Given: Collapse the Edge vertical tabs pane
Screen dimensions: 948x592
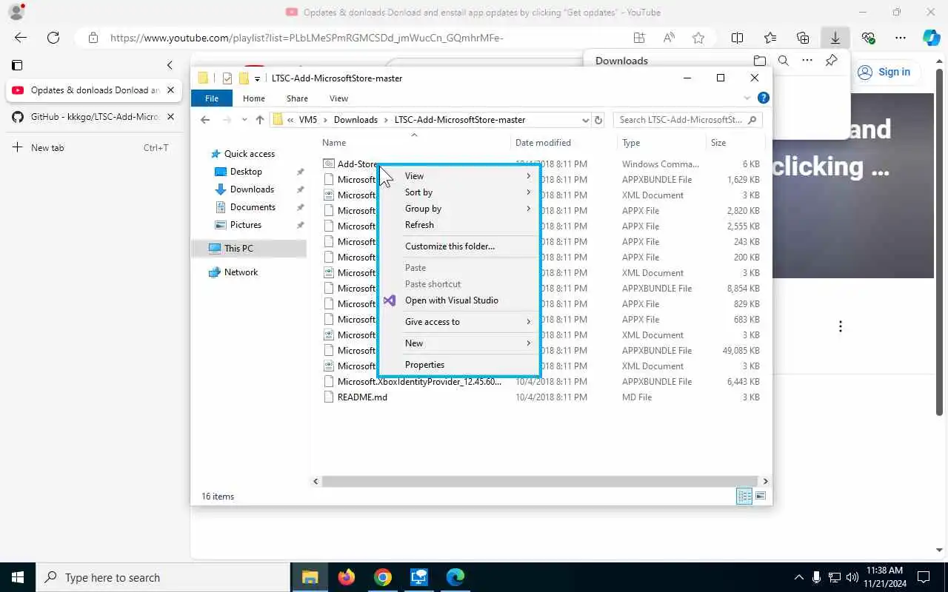Looking at the screenshot, I should pyautogui.click(x=170, y=65).
